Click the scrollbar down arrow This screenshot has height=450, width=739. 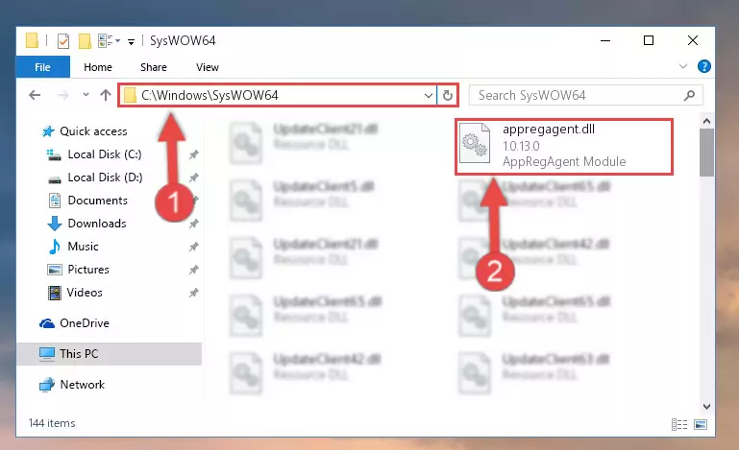click(x=706, y=406)
